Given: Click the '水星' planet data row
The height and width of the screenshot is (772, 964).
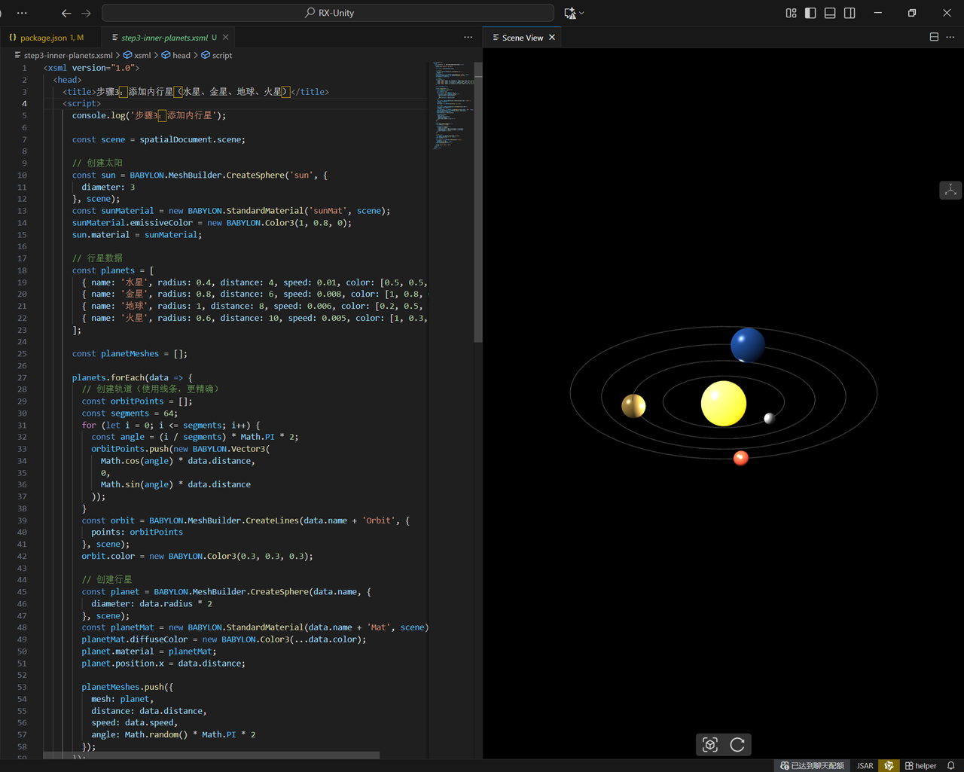Looking at the screenshot, I should pyautogui.click(x=255, y=282).
